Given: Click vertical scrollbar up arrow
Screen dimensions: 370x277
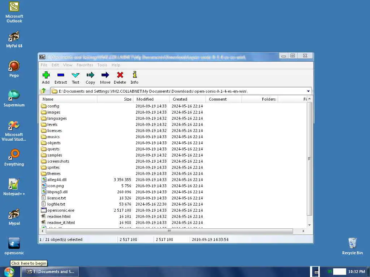Looking at the screenshot, I should pyautogui.click(x=309, y=99).
